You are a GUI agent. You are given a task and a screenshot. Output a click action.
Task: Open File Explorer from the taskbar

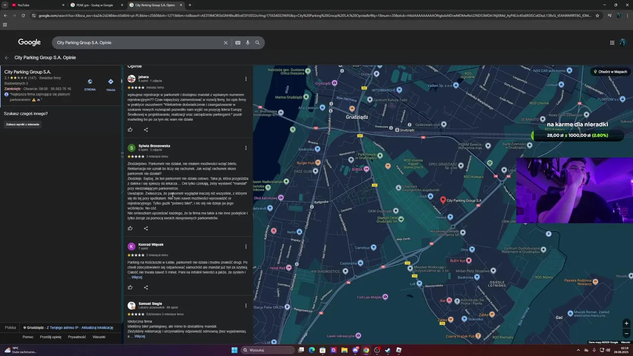coord(344,350)
